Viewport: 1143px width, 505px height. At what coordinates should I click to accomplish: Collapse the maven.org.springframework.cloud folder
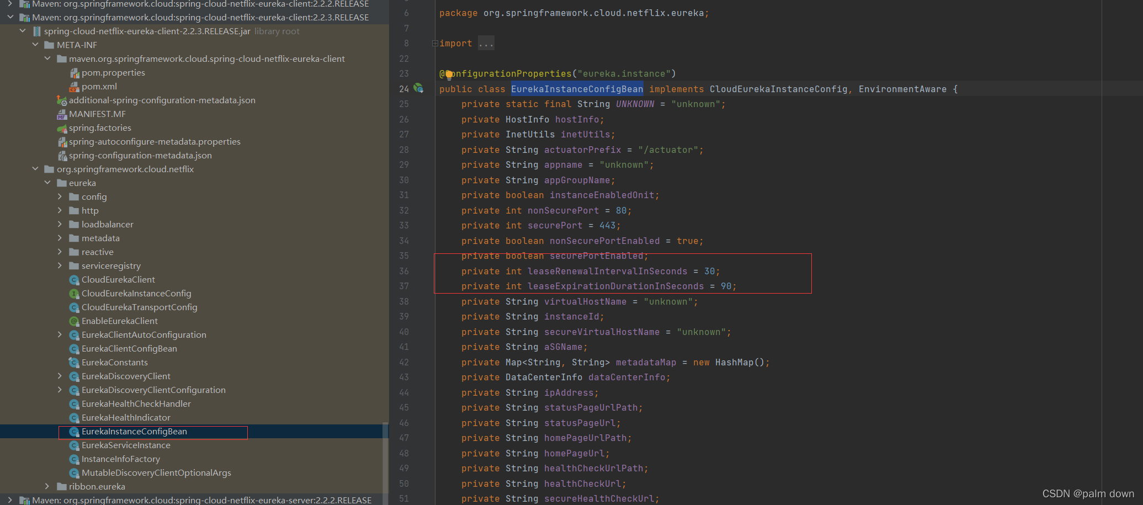[47, 59]
